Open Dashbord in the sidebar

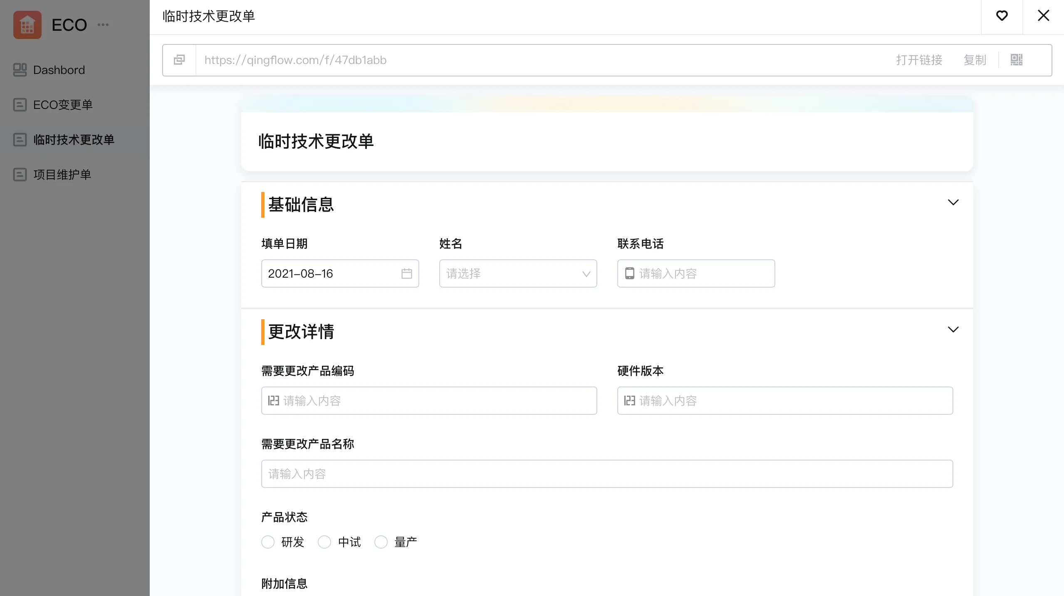pyautogui.click(x=75, y=70)
